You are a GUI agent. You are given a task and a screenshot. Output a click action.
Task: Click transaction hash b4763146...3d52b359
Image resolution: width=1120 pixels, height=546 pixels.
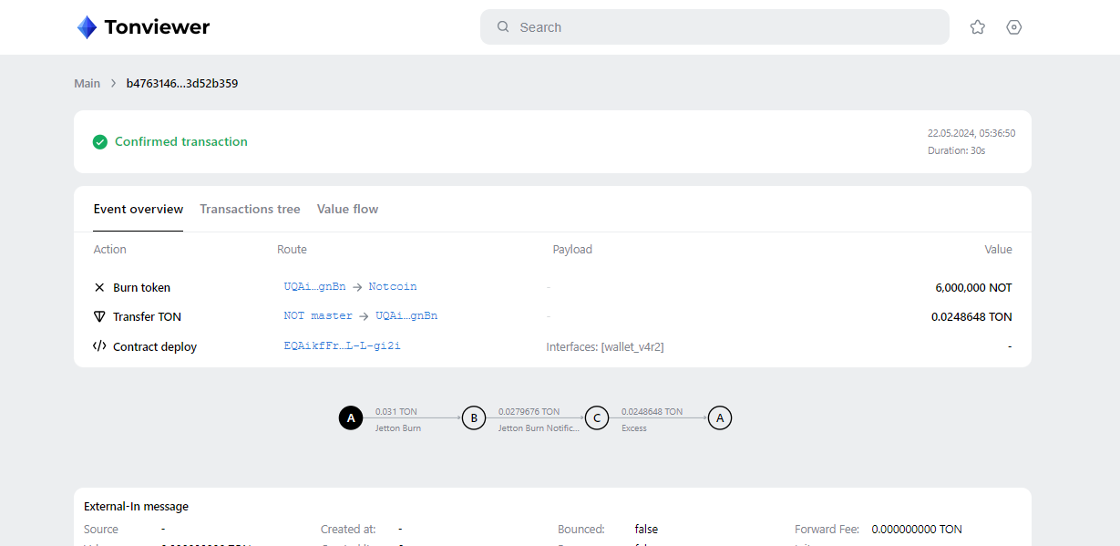pyautogui.click(x=182, y=83)
